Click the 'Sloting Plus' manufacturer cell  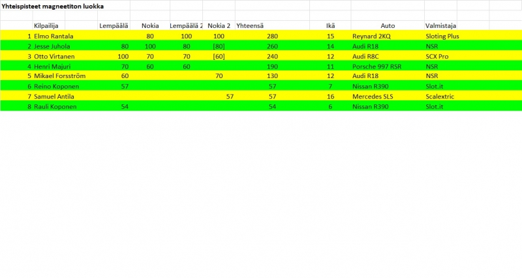coord(442,36)
